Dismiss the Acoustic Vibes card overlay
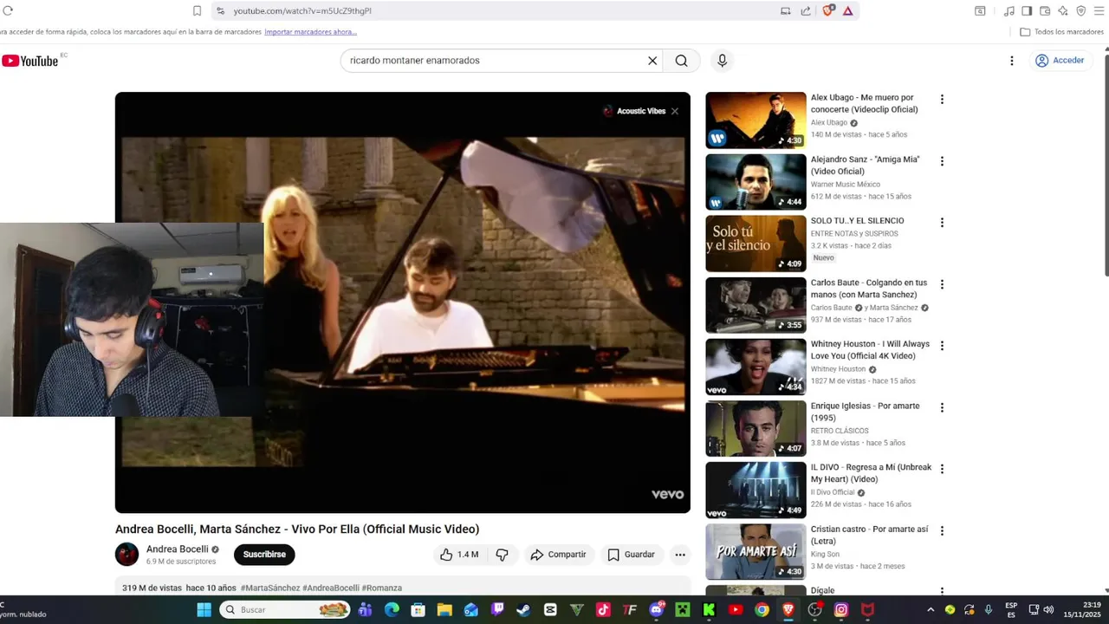 point(675,111)
